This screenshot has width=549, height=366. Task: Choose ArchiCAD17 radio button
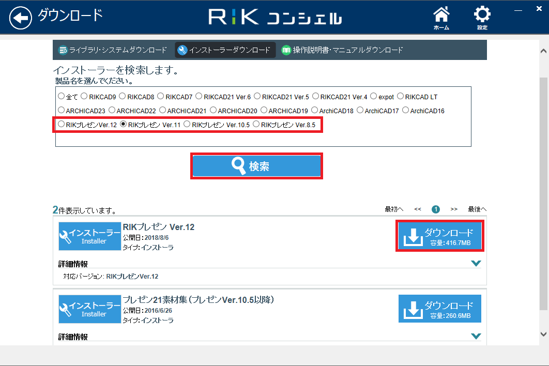pos(360,110)
